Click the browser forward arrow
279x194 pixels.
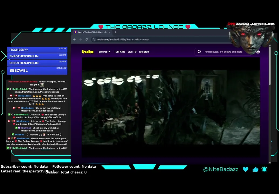(x=80, y=39)
